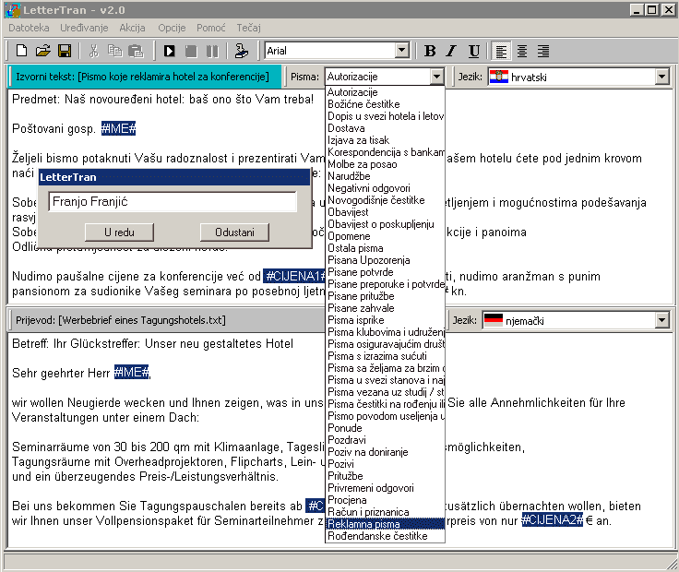Choose Pritužbe from list

click(385, 476)
